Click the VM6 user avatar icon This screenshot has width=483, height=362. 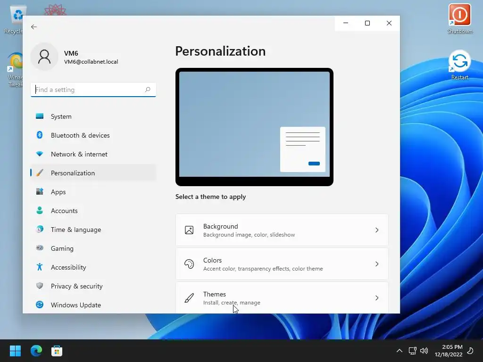(44, 57)
